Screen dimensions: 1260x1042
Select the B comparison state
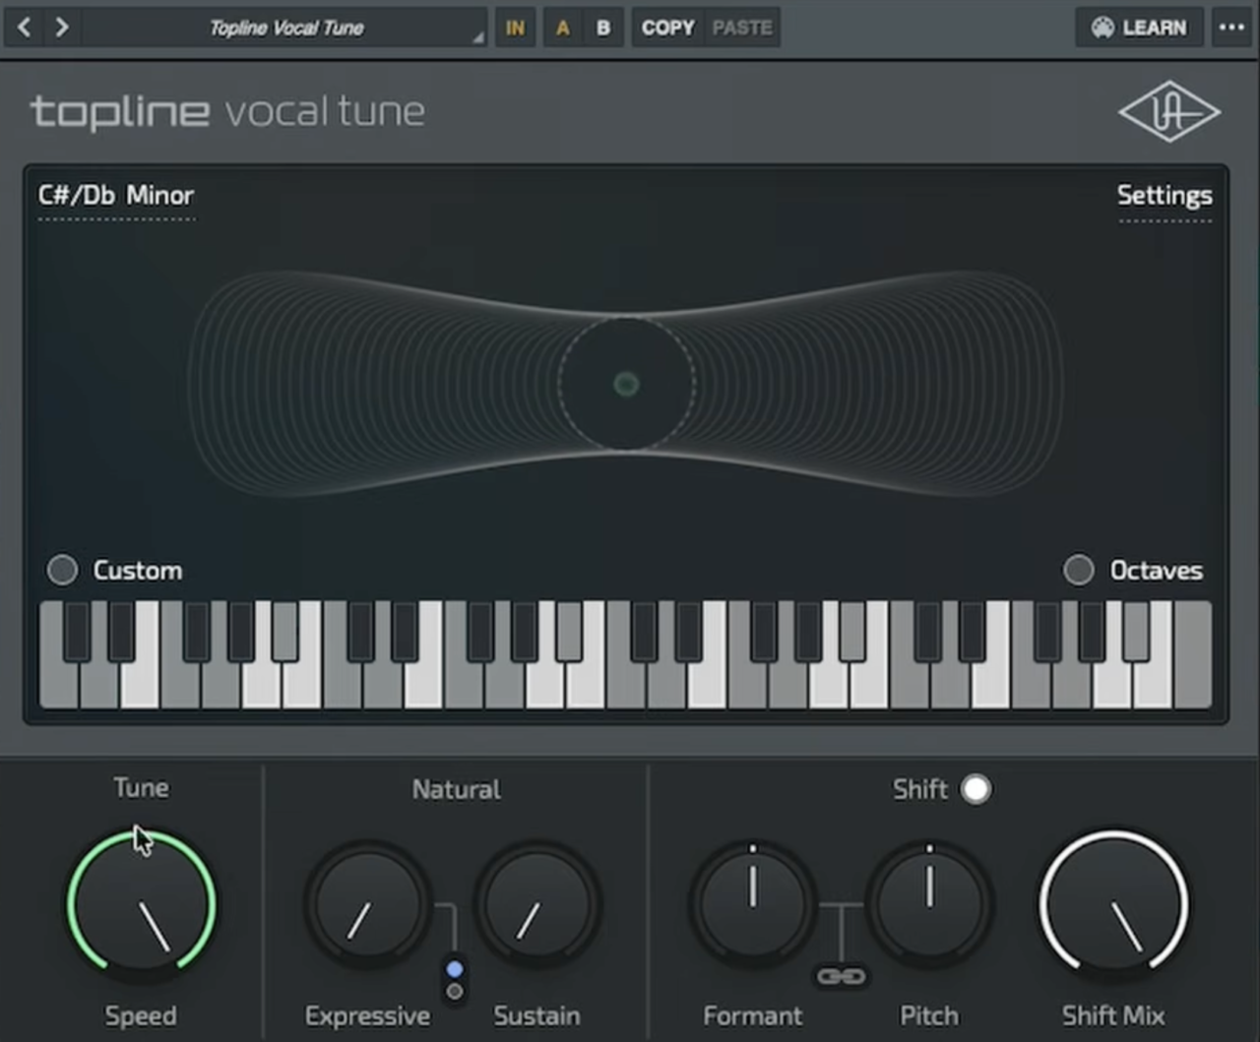pyautogui.click(x=603, y=28)
